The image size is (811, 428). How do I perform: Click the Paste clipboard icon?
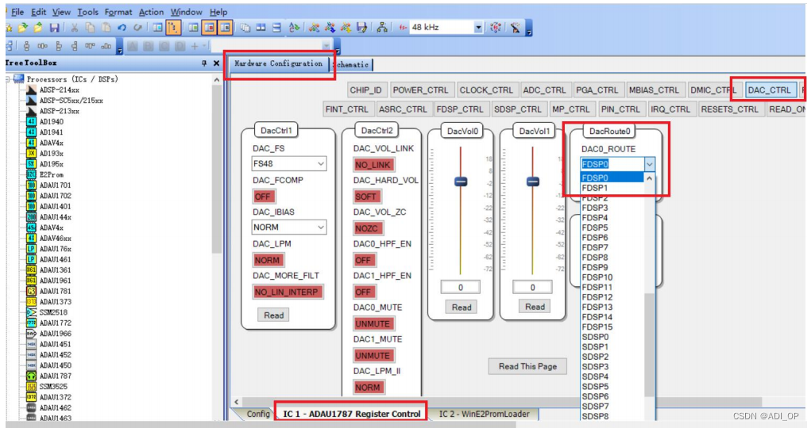tap(106, 28)
